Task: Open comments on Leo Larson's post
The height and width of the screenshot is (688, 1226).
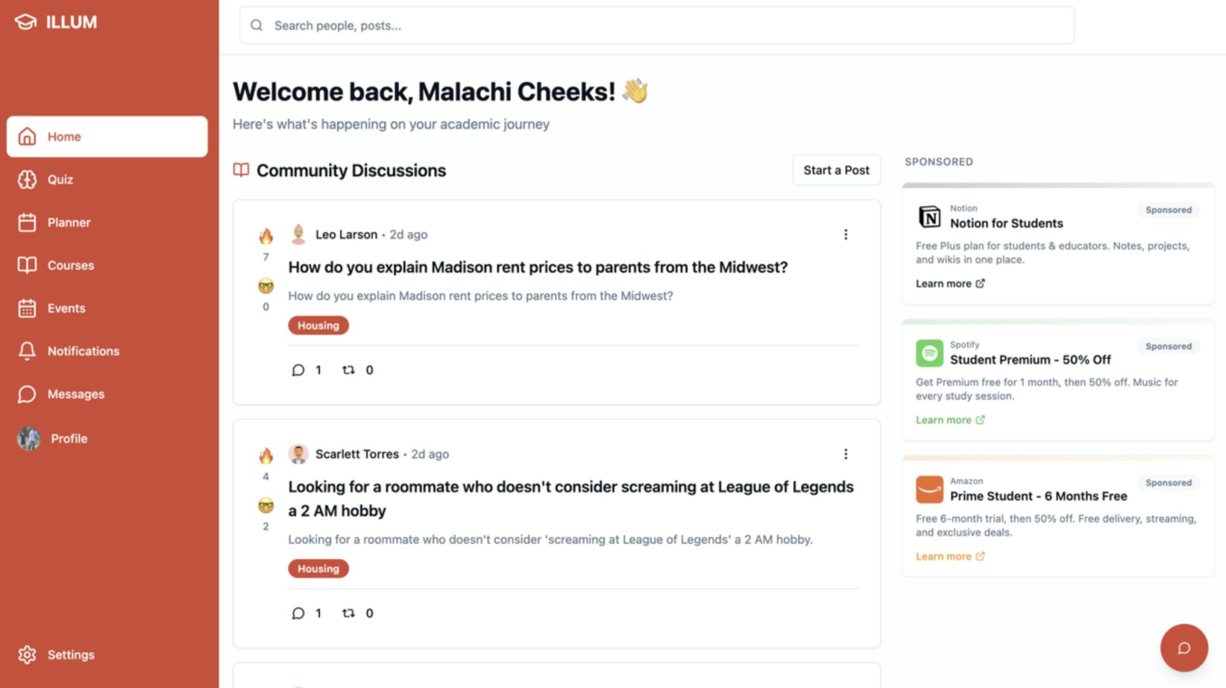Action: tap(299, 370)
